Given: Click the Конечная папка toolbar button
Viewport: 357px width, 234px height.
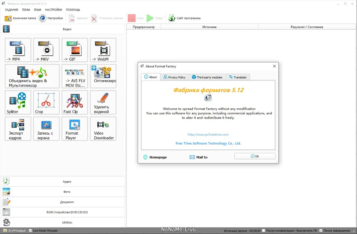Looking at the screenshot, I should pos(20,18).
